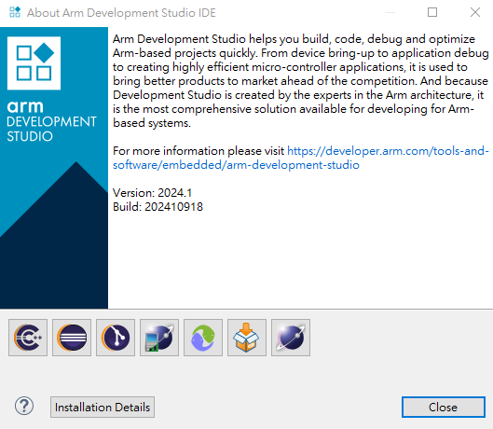Close the window using the title bar X

tap(475, 12)
